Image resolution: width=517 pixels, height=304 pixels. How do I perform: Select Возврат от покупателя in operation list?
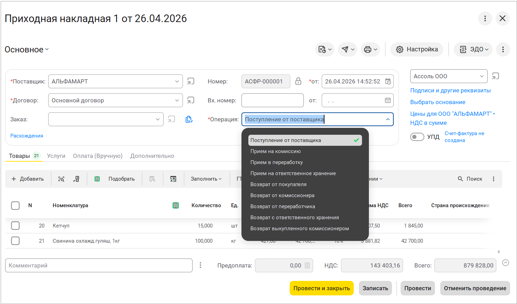click(x=278, y=184)
